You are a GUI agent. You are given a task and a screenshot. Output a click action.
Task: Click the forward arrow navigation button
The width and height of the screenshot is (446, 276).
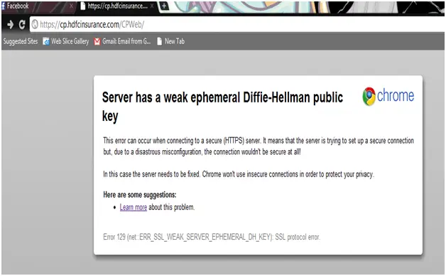tap(10, 24)
